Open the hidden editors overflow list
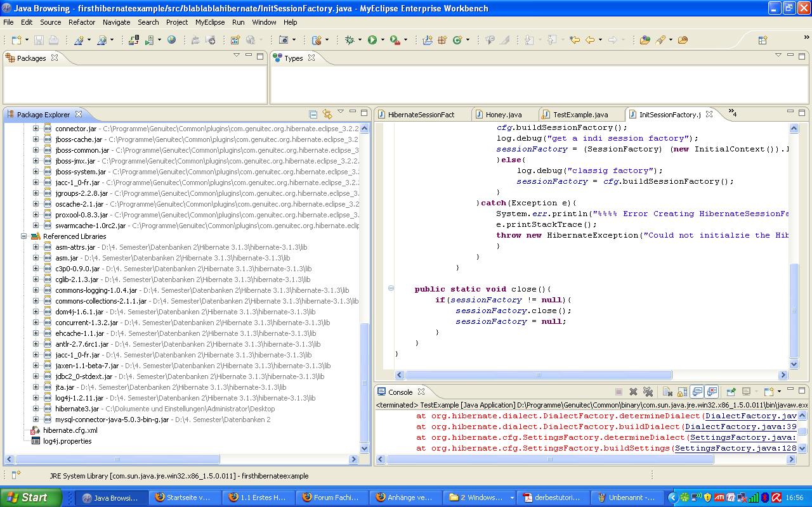 732,113
